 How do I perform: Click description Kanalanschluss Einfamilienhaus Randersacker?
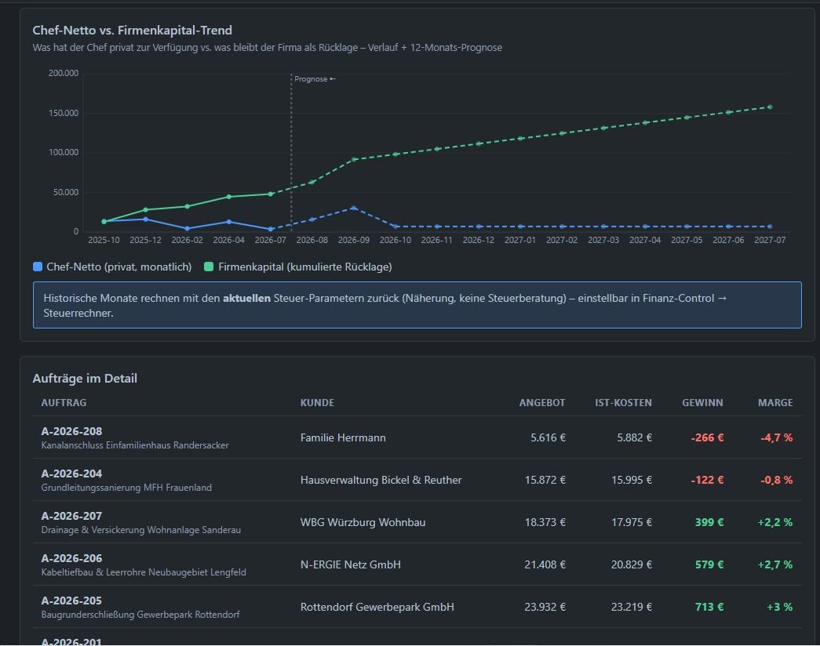coord(135,445)
